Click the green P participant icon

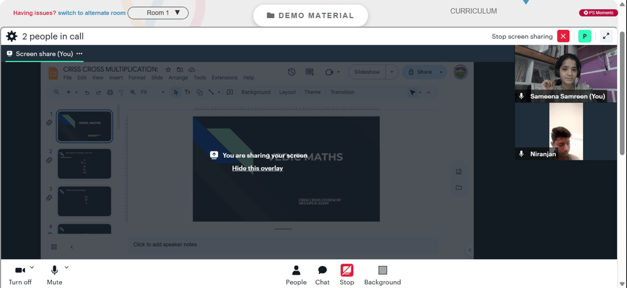coord(584,36)
